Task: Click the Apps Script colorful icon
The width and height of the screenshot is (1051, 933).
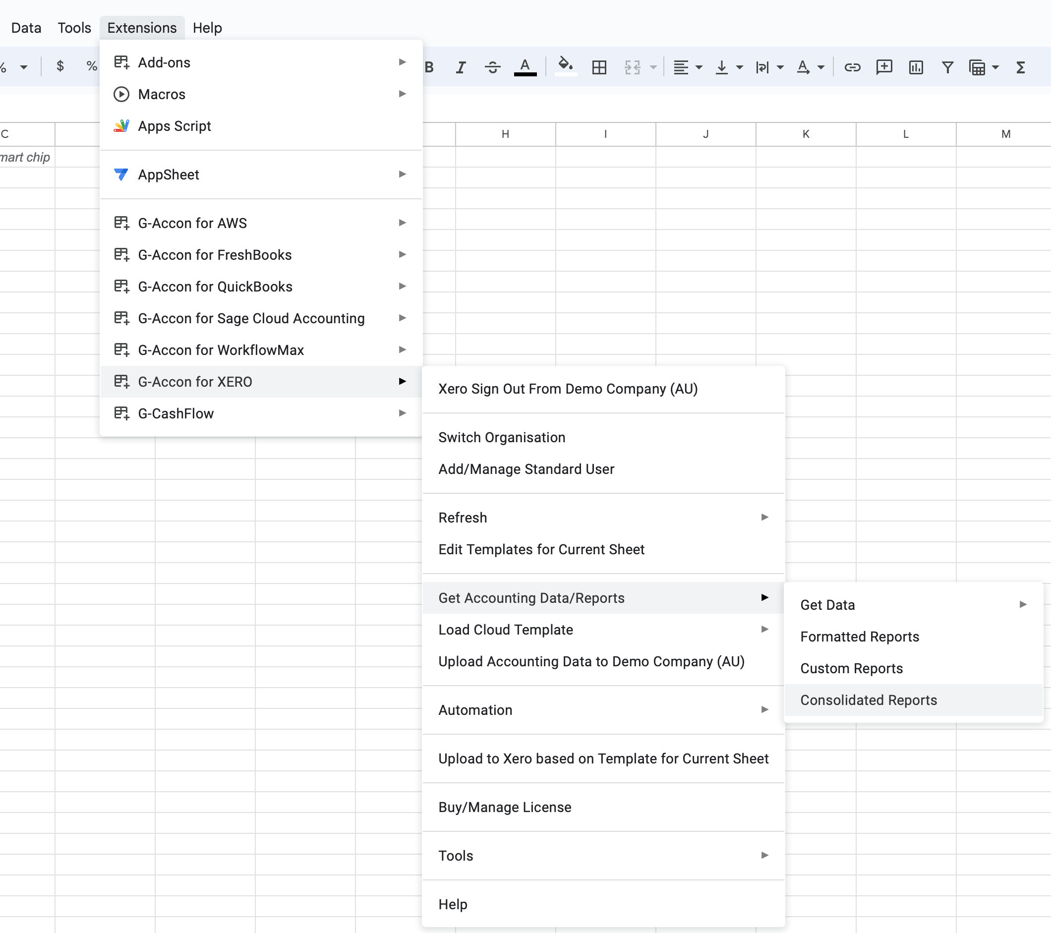Action: [121, 126]
